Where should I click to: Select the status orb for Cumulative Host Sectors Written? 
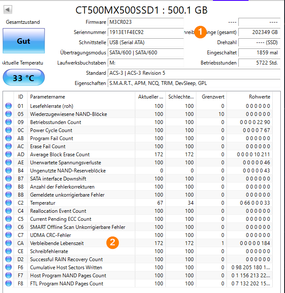[x=8, y=267]
